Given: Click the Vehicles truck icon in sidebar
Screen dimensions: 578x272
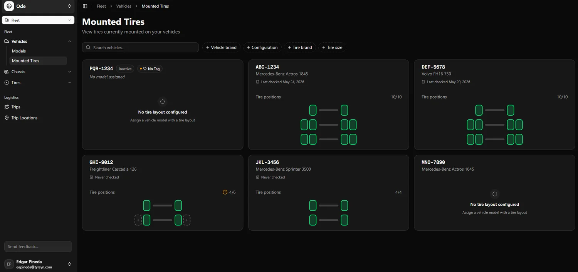Looking at the screenshot, I should point(7,41).
